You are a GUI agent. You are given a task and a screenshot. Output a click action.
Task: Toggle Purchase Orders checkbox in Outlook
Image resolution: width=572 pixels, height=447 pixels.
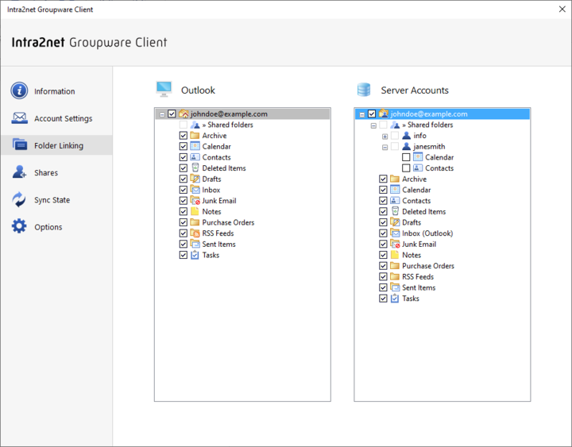(184, 222)
